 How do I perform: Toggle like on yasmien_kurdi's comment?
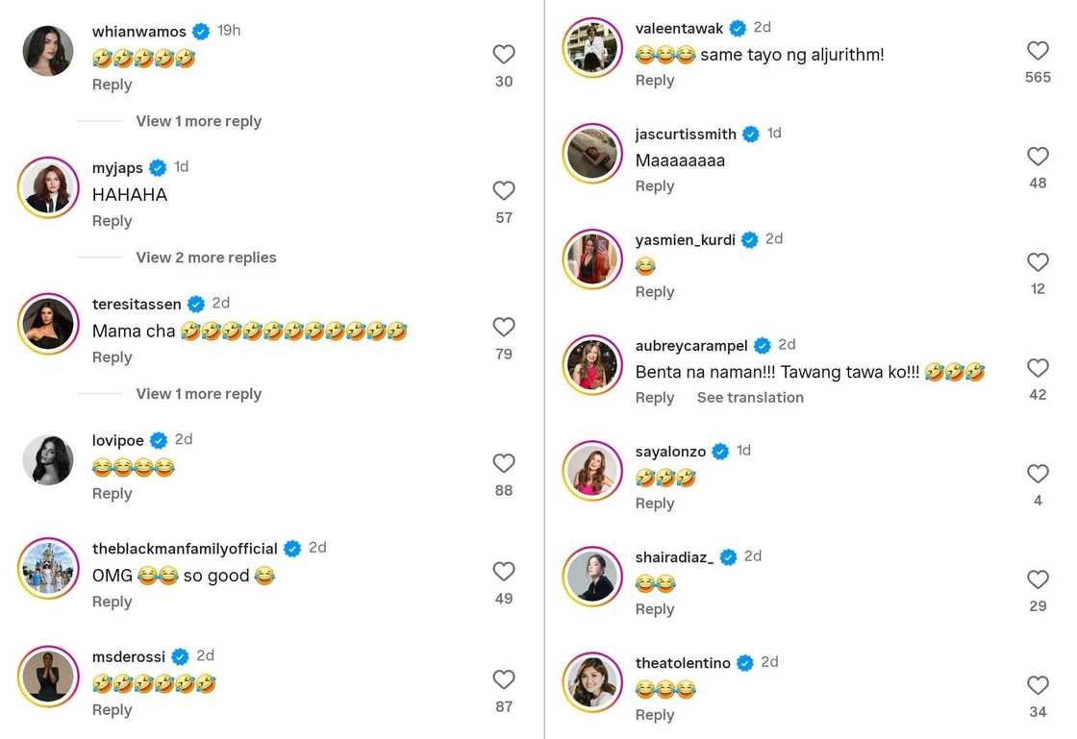[x=1038, y=262]
